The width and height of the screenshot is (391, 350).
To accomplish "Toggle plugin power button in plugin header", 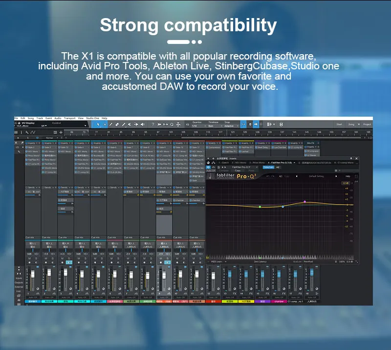I will click(209, 167).
